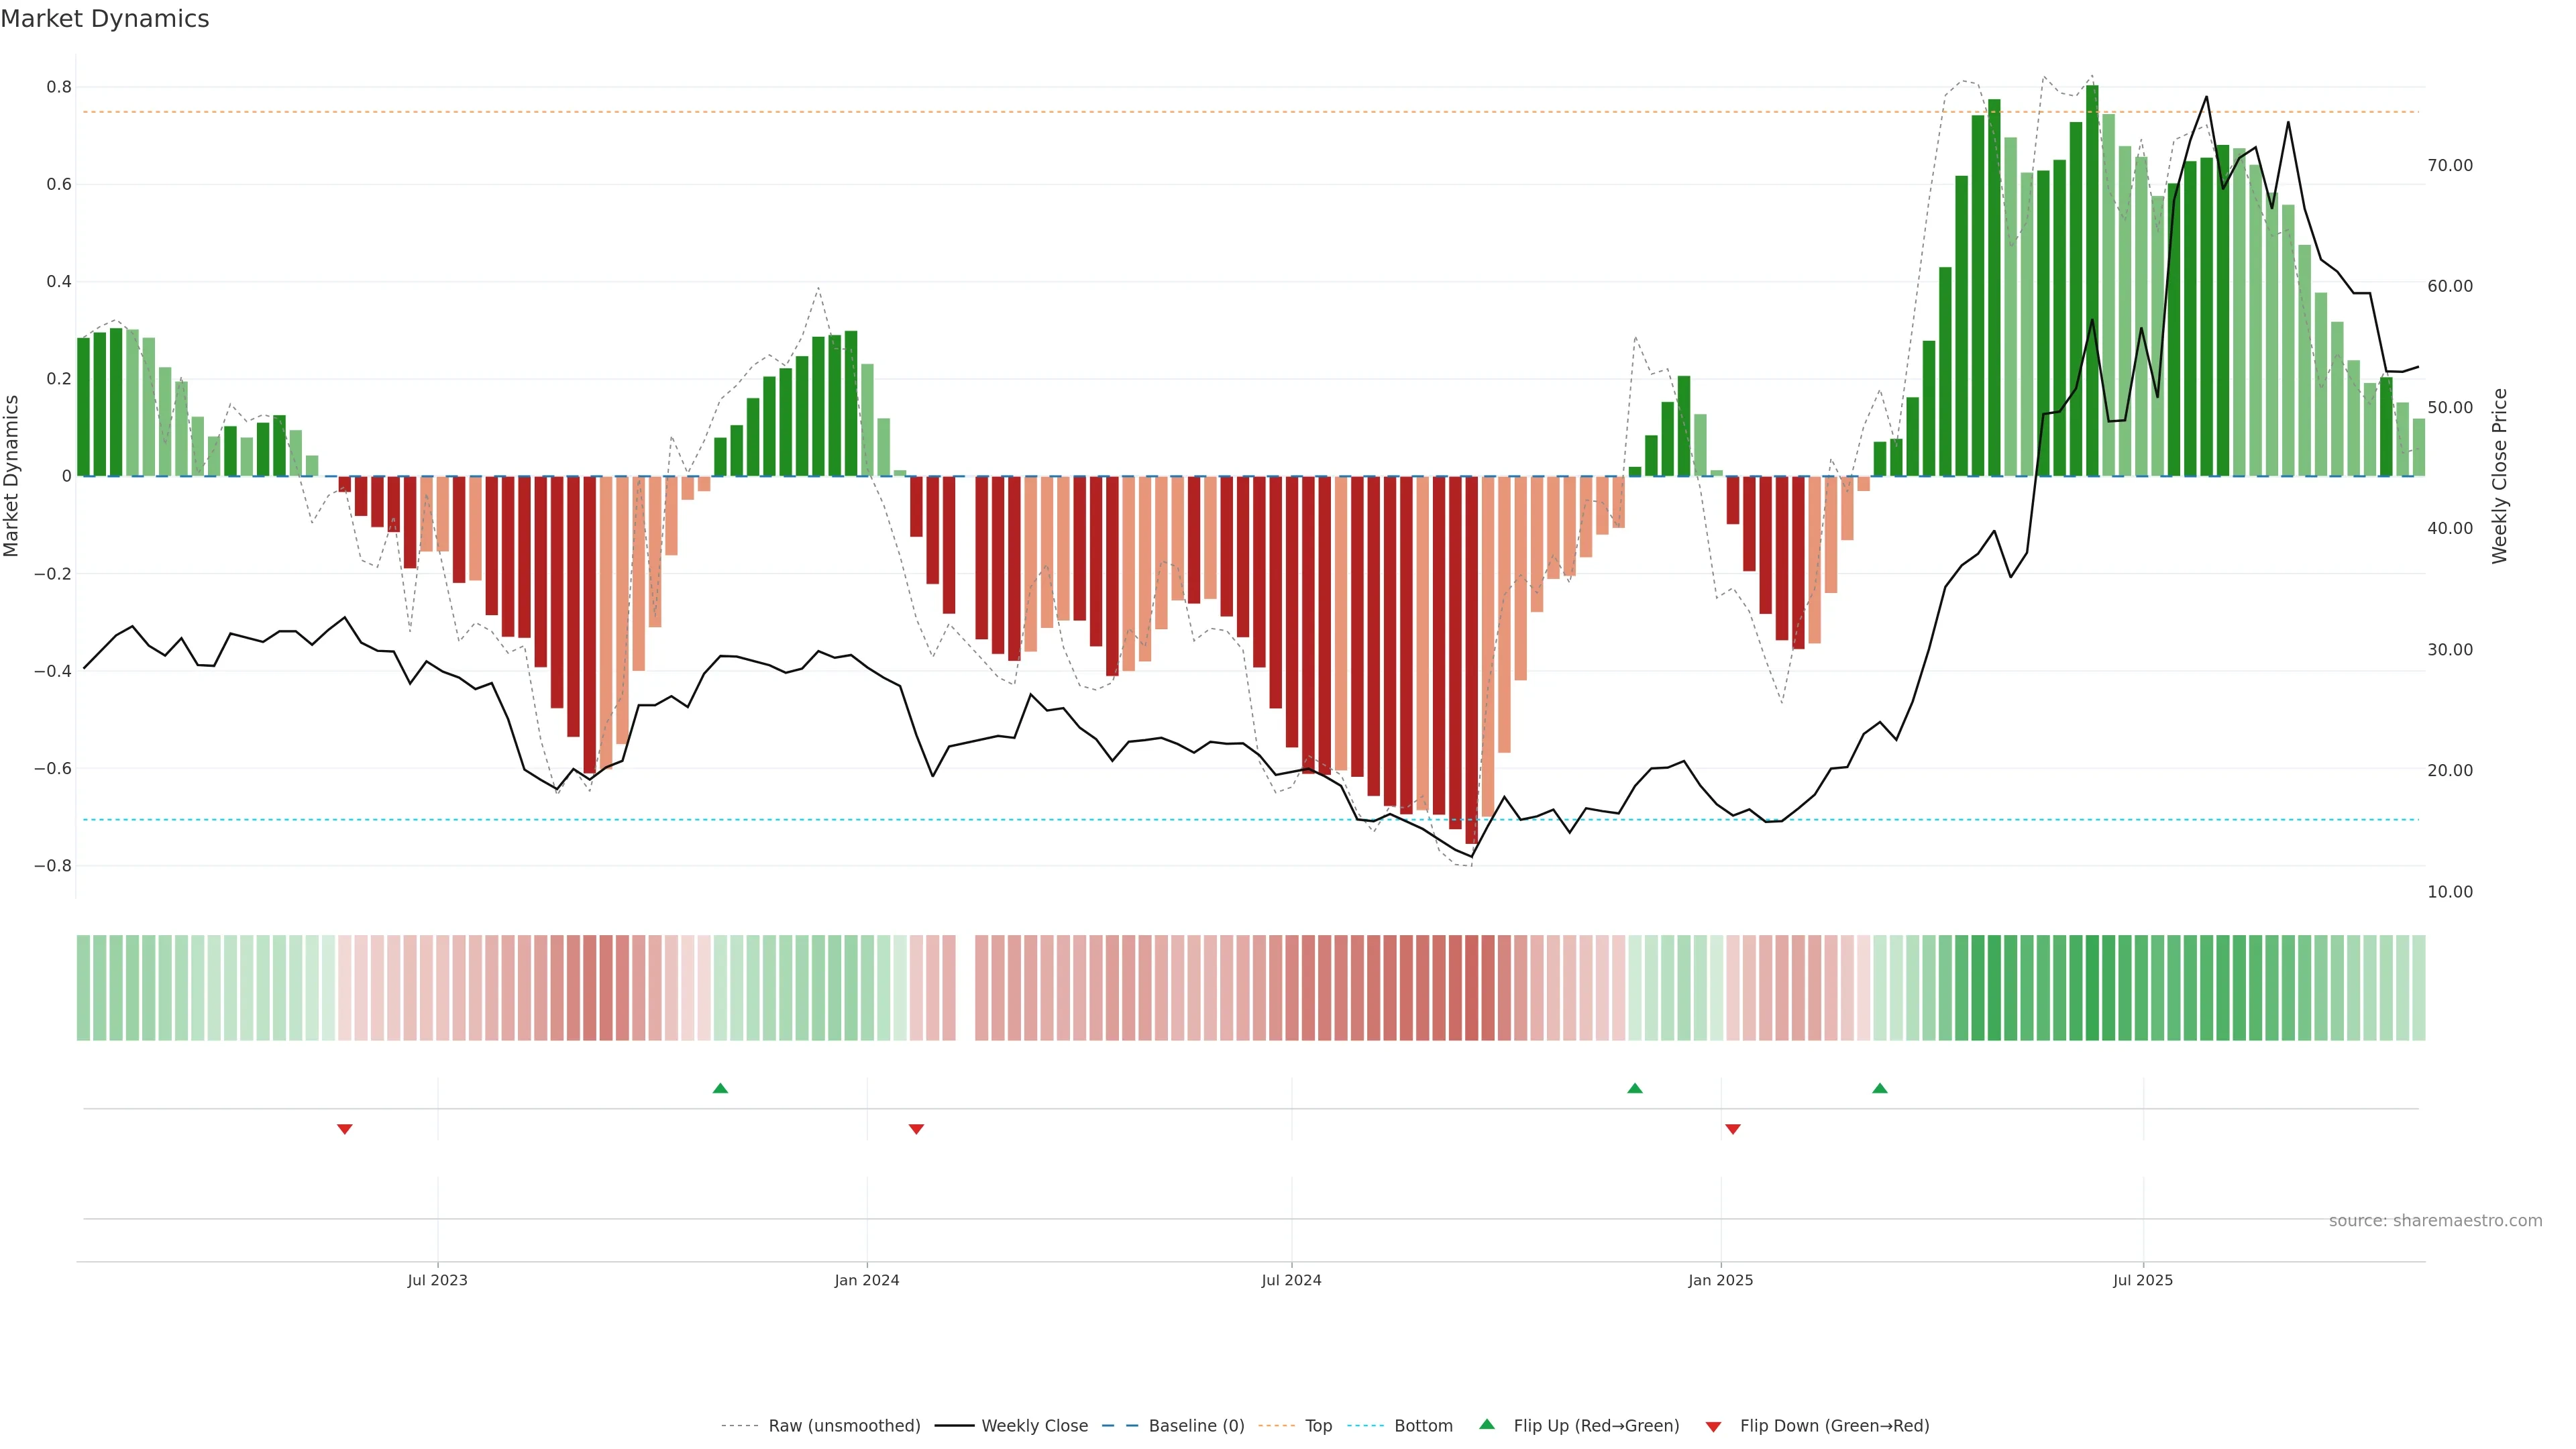
Task: Click the red flip-down marker just after Jan 2025
Action: pyautogui.click(x=1733, y=1129)
